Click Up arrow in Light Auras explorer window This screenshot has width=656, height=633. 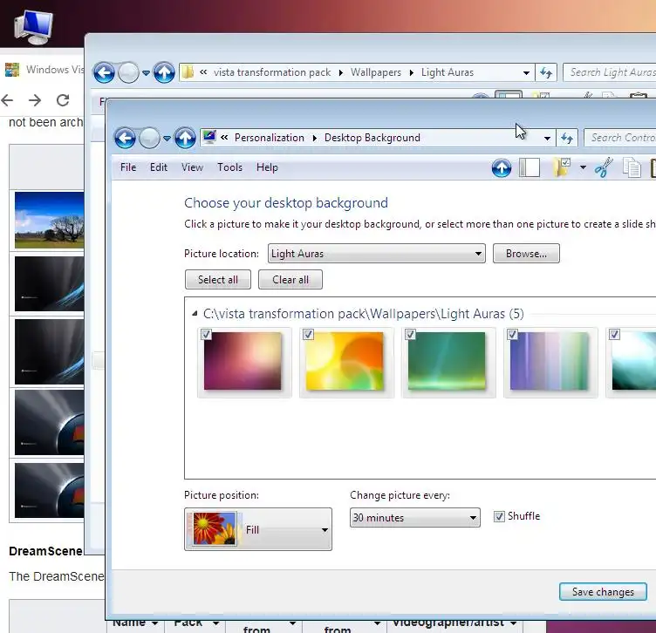164,72
